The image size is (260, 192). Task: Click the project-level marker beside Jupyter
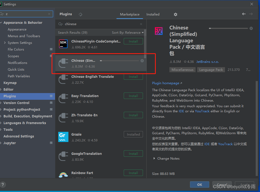pyautogui.click(x=51, y=143)
